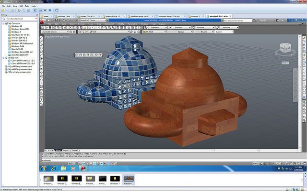Collapse Shared VMs node in Library
This screenshot has width=307, height=191.
3,58
